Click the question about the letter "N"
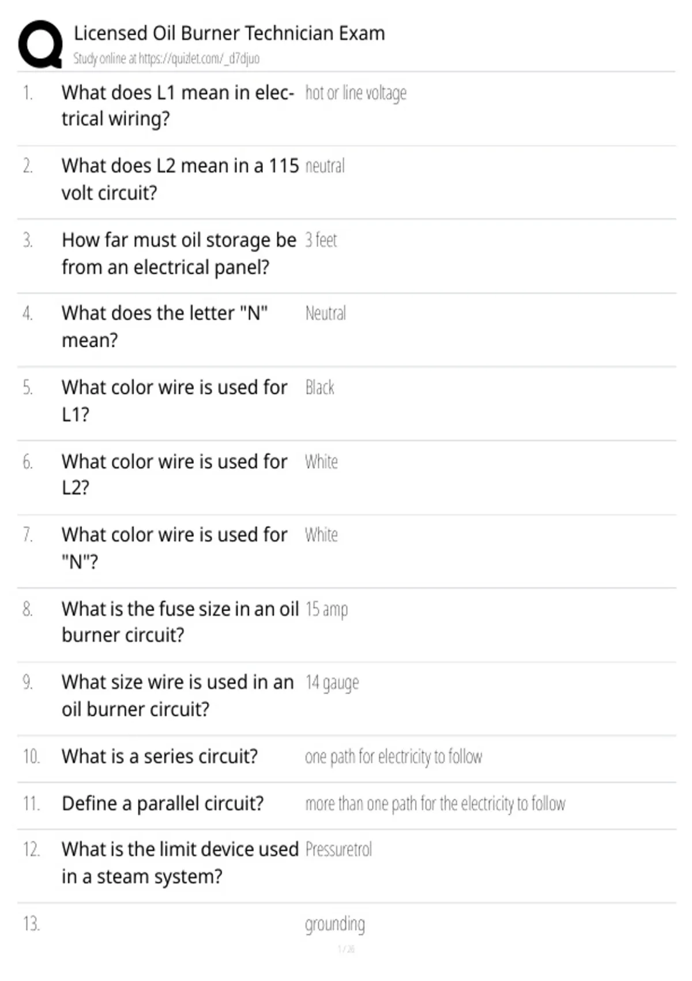Screen dimensions: 692x981 (164, 327)
